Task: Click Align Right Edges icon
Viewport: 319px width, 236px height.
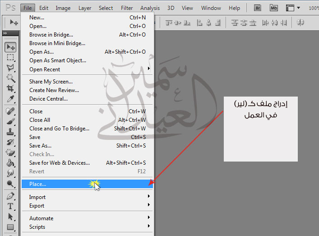Action: pos(218,23)
